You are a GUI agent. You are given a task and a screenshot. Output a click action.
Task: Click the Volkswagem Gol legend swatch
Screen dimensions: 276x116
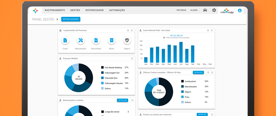102,73
